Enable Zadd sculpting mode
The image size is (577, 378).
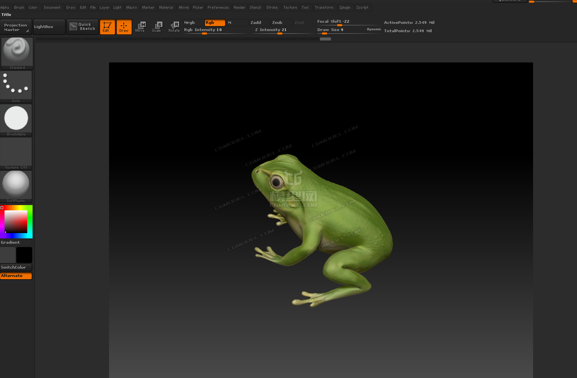[x=259, y=23]
